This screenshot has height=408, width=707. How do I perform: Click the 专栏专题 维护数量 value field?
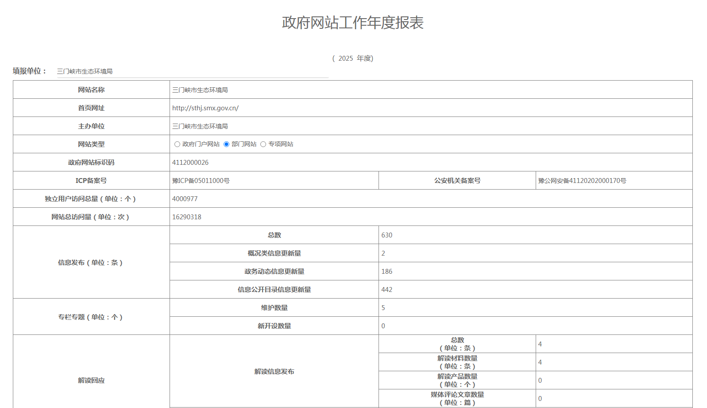[x=535, y=308]
